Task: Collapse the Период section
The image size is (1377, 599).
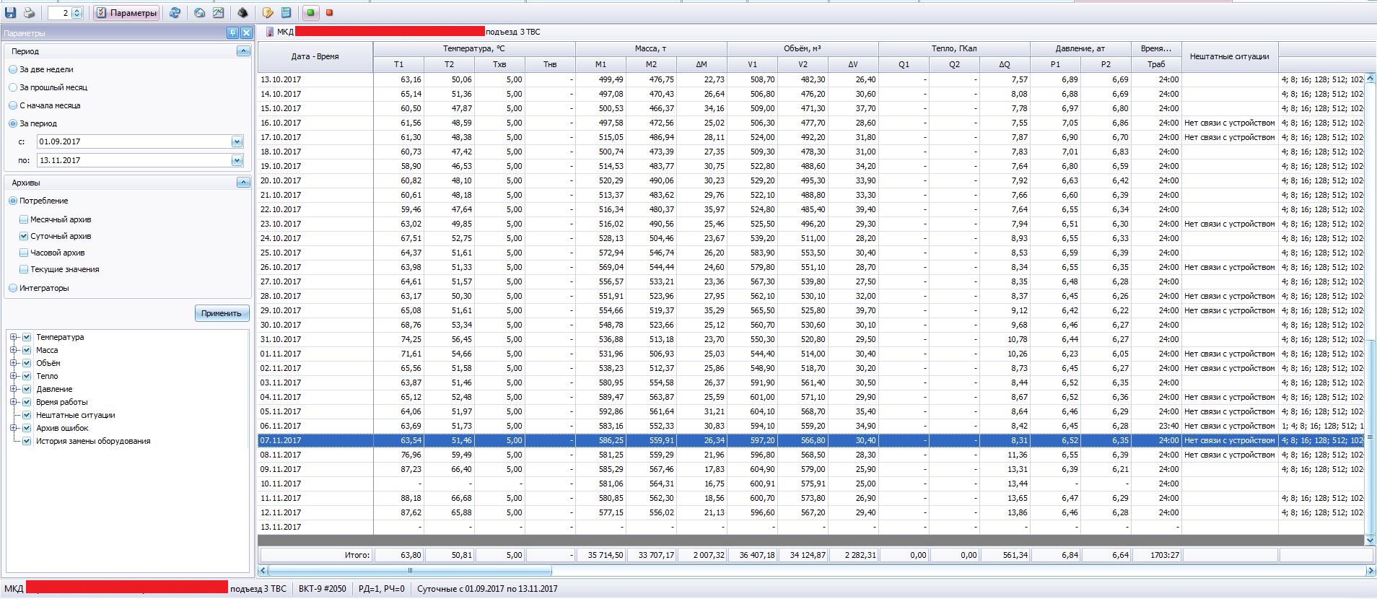Action: (x=243, y=51)
